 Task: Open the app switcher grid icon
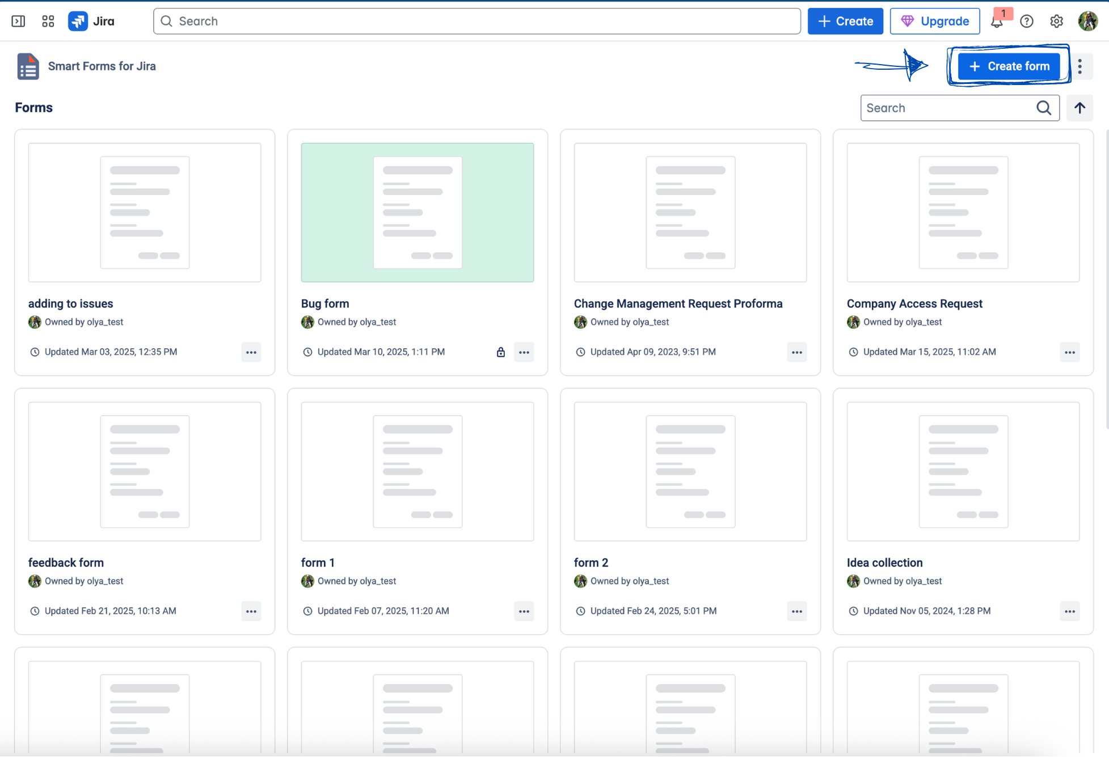[48, 21]
